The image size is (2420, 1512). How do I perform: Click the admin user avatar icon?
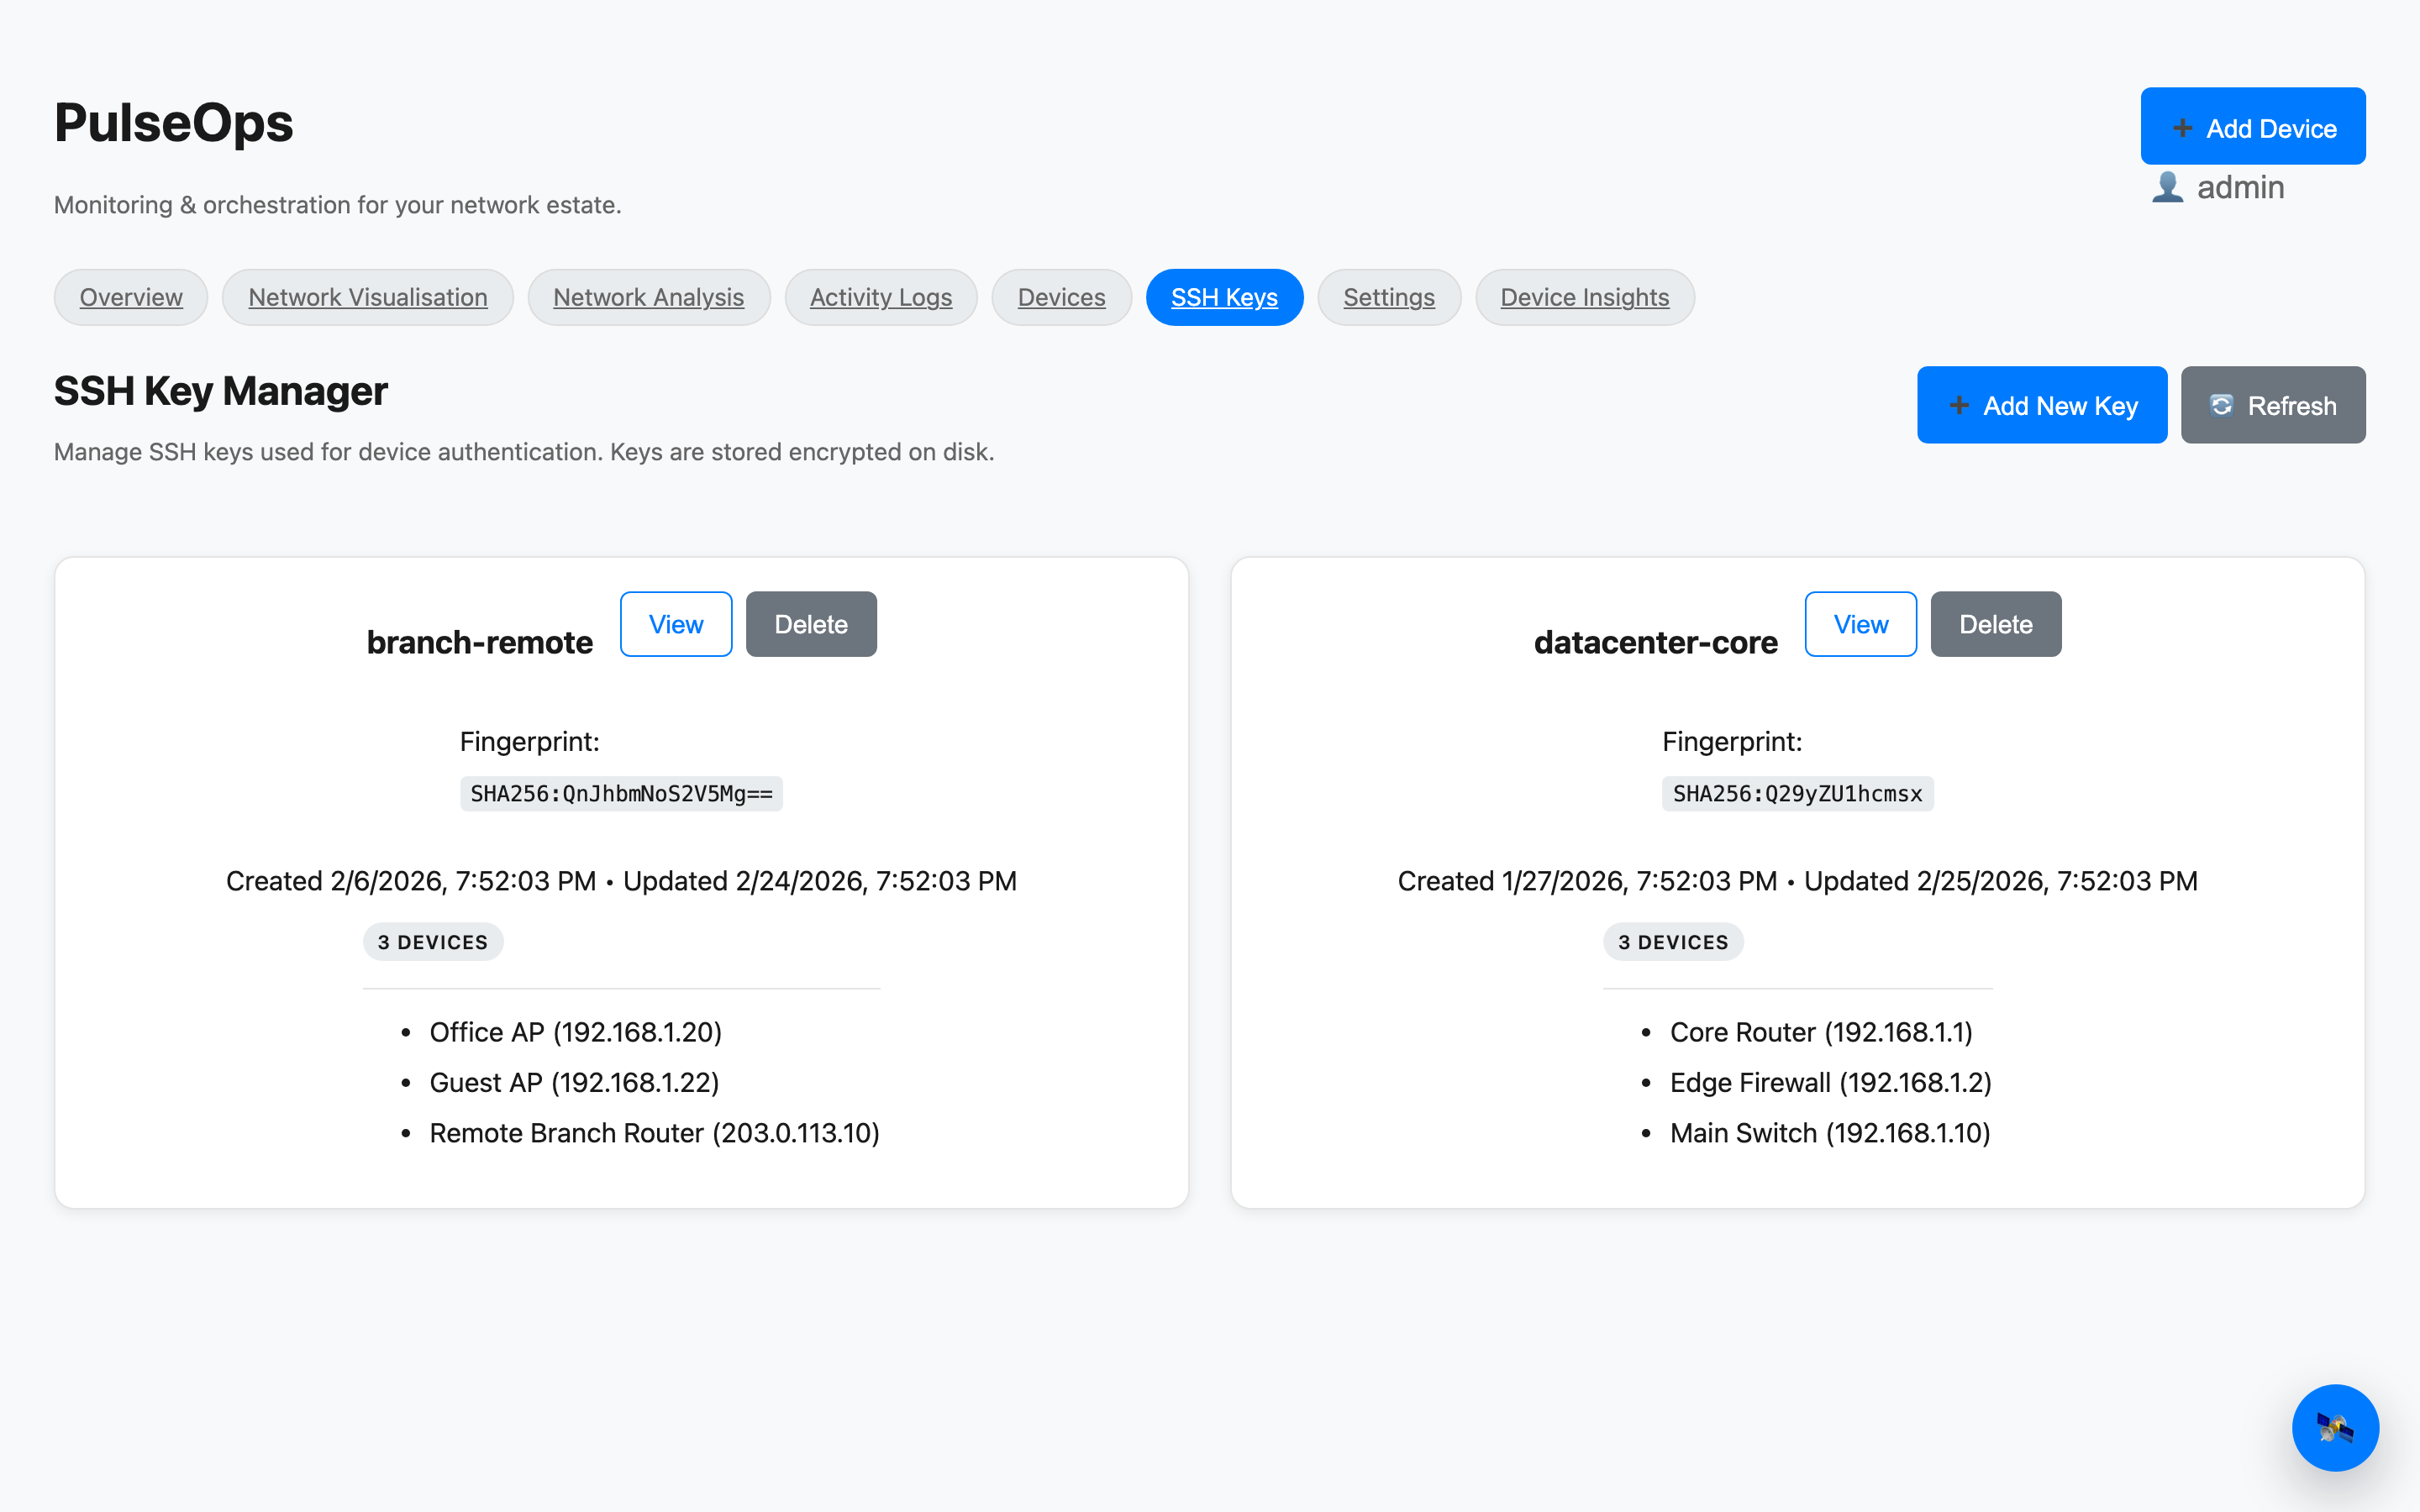click(2166, 187)
